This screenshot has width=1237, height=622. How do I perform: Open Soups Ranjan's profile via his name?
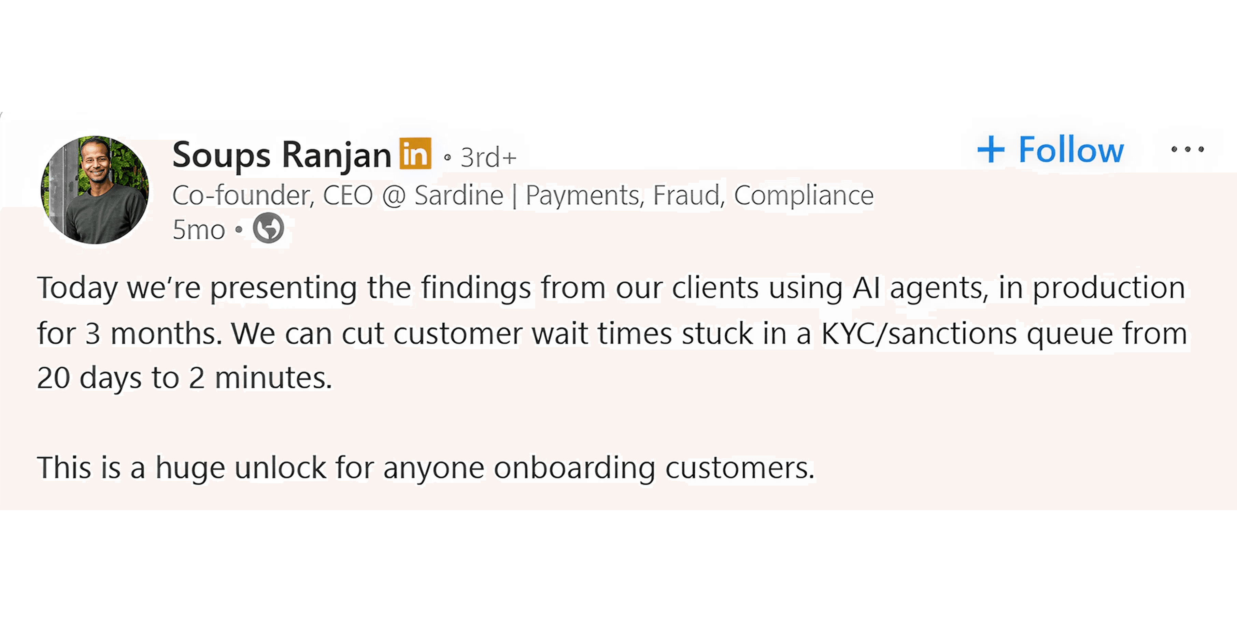(x=281, y=155)
